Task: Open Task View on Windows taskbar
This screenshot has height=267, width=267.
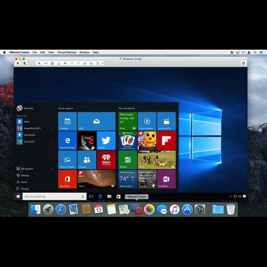Action: (x=91, y=197)
